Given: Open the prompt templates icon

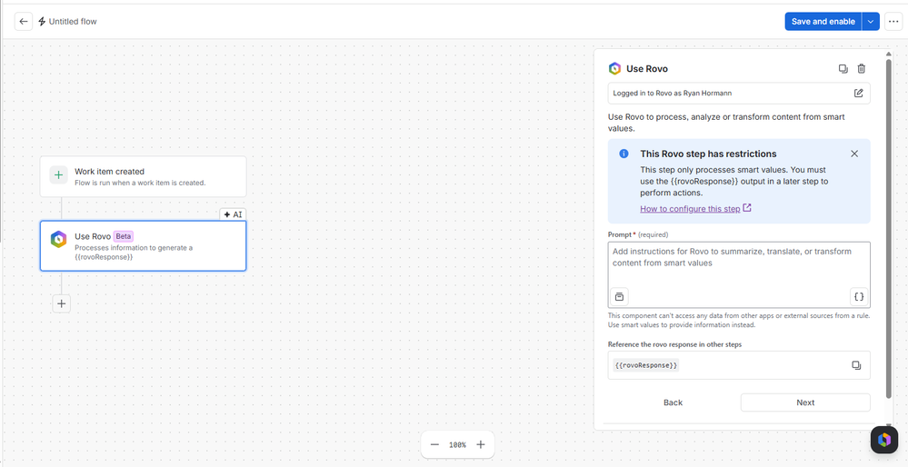Looking at the screenshot, I should [x=619, y=296].
